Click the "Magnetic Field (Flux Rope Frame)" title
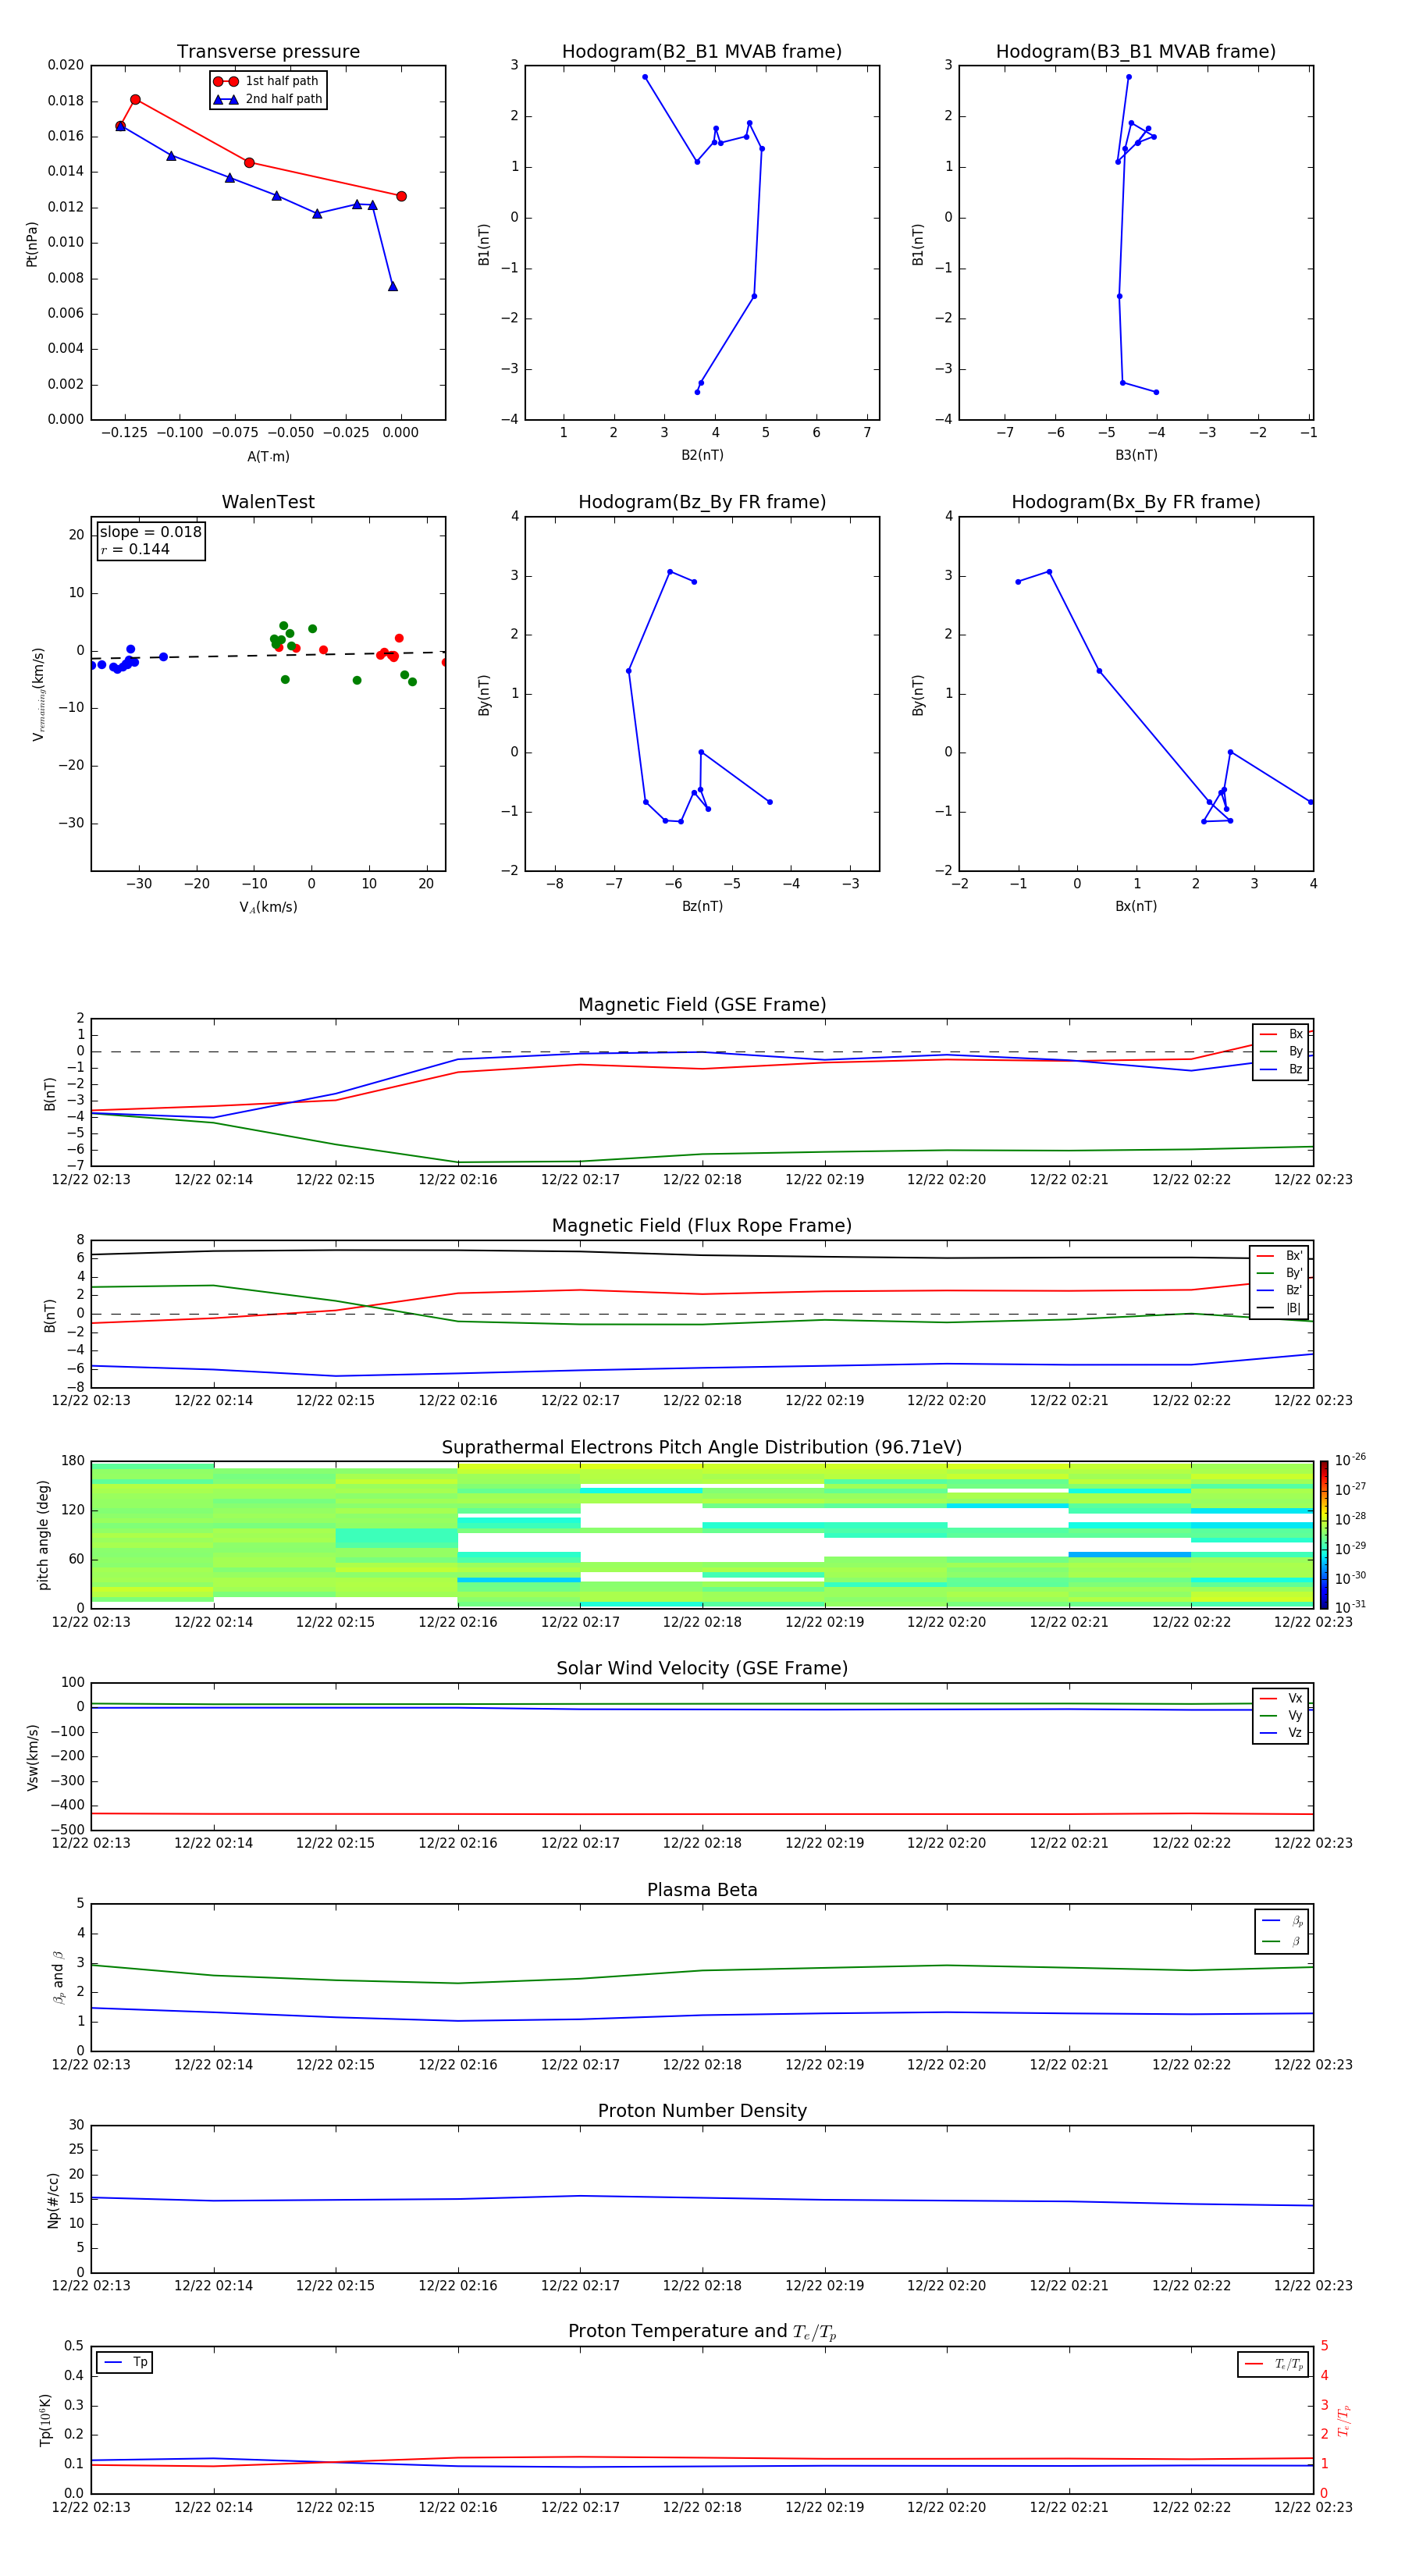 tap(702, 1226)
